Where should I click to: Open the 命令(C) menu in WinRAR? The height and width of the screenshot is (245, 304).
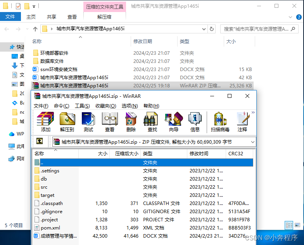(x=61, y=106)
